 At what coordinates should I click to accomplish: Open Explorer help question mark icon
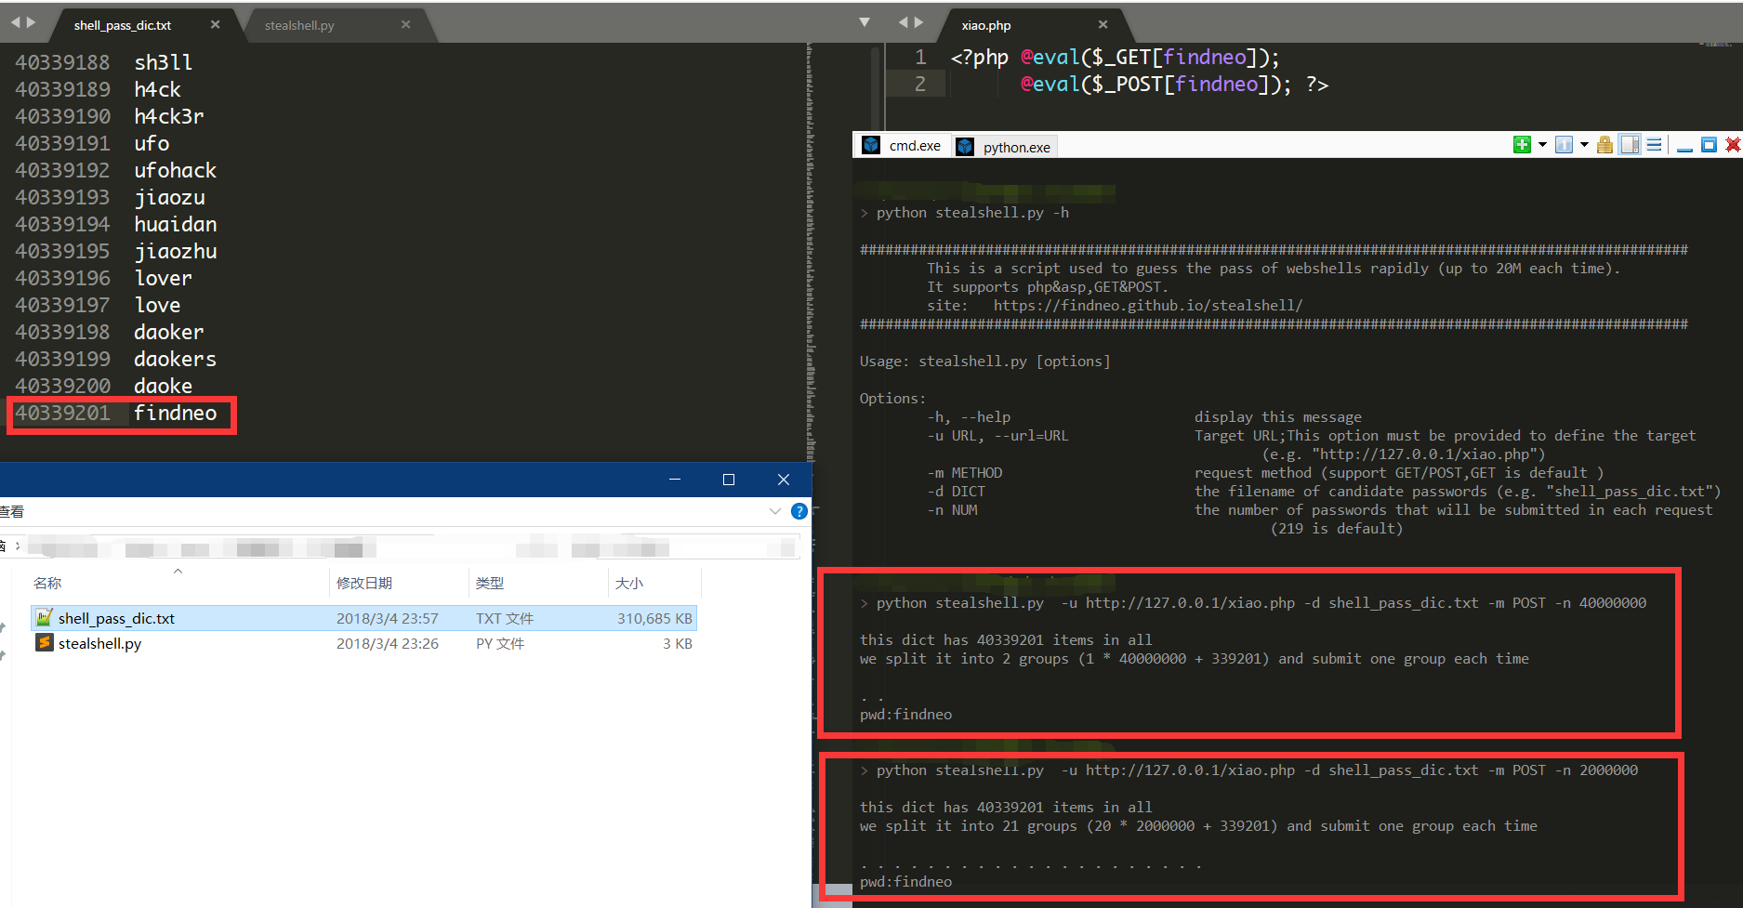[799, 511]
